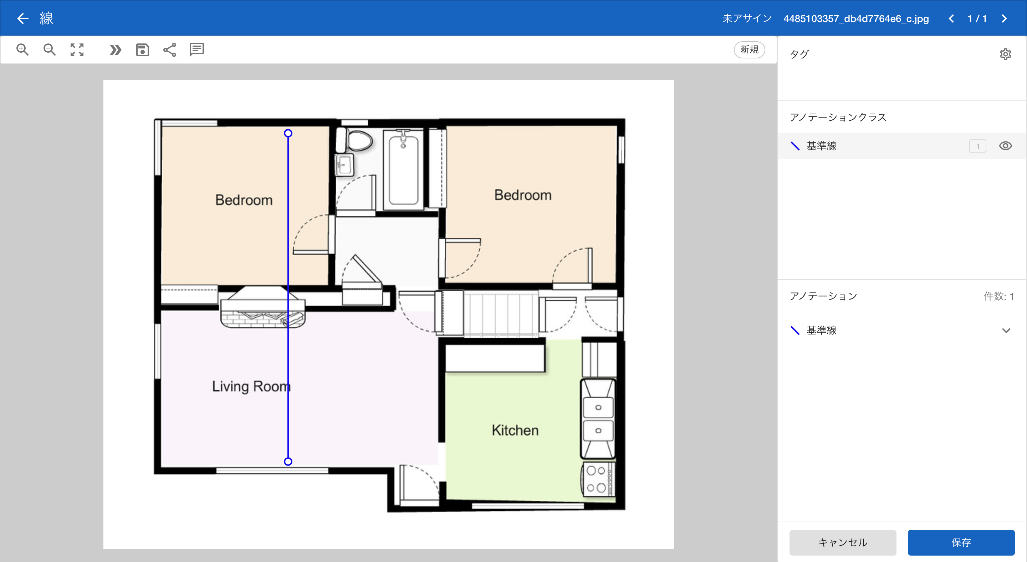Click the double chevron skip icon
This screenshot has height=562, width=1027.
pos(115,50)
